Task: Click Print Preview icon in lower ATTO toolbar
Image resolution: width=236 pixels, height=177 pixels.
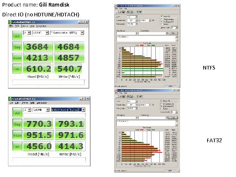Action: 131,96
